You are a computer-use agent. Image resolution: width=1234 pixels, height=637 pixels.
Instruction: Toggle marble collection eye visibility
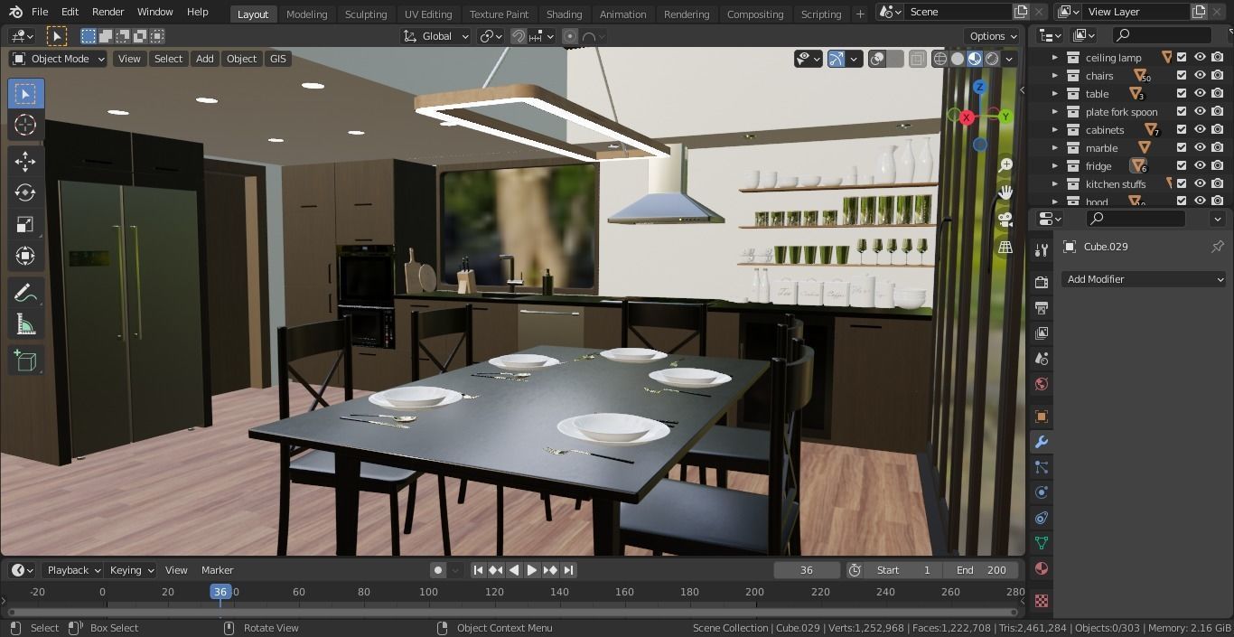tap(1200, 147)
